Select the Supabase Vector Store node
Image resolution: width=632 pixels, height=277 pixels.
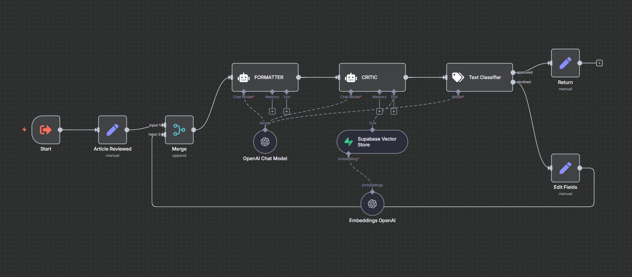(372, 142)
